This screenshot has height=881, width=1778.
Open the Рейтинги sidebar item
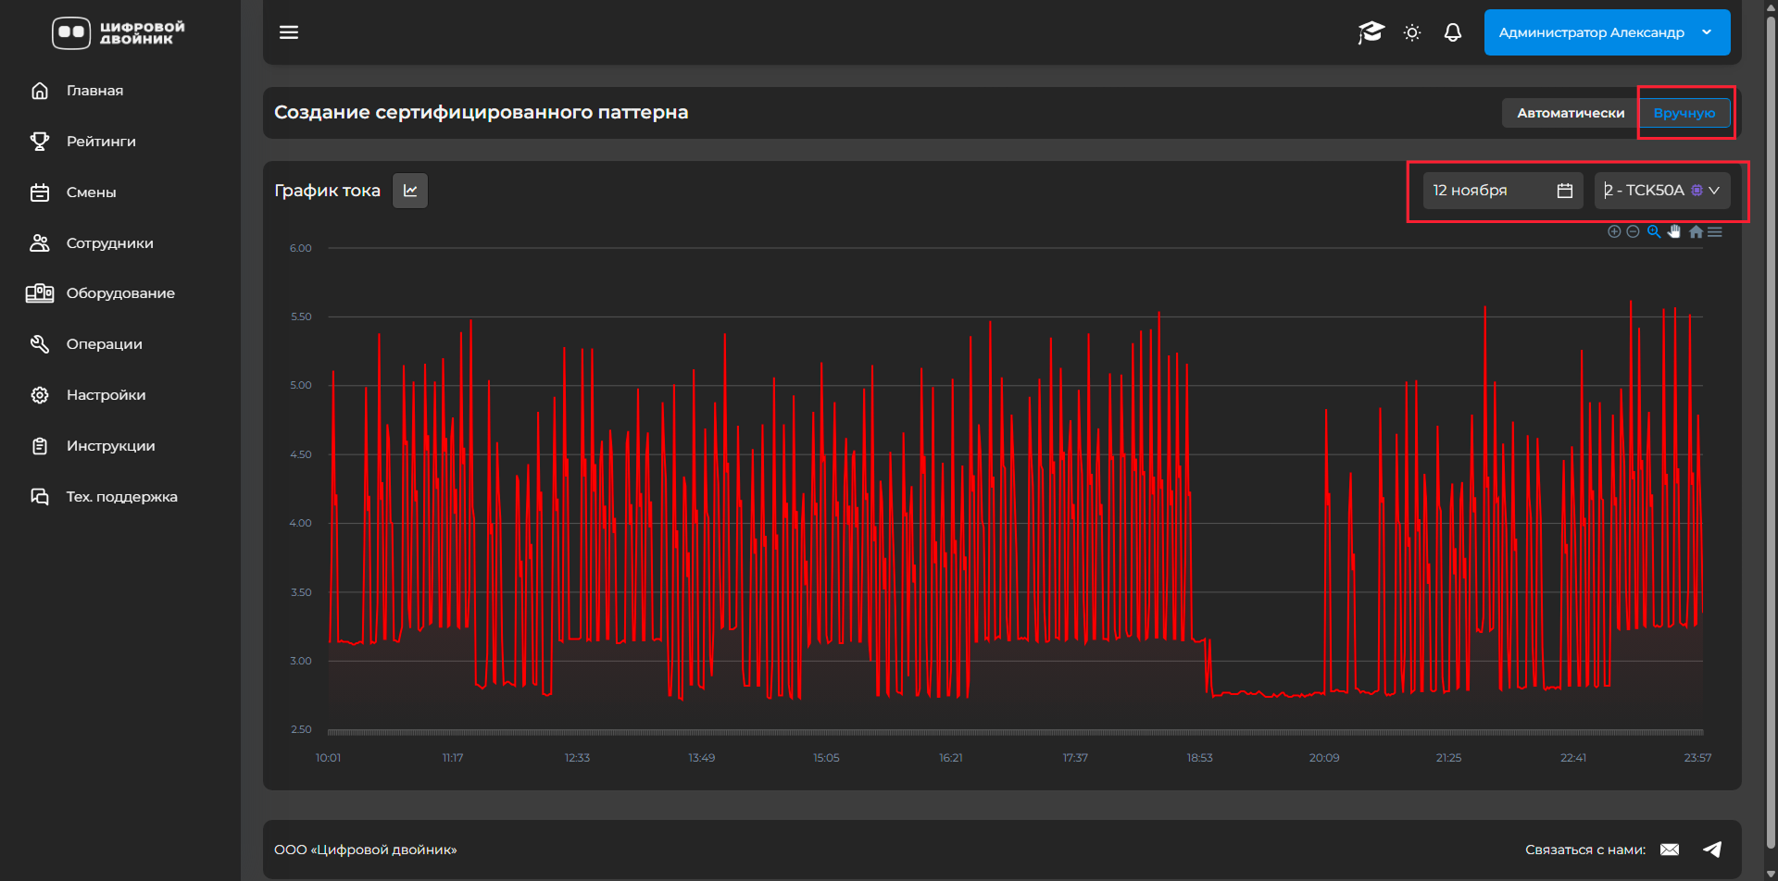(101, 142)
